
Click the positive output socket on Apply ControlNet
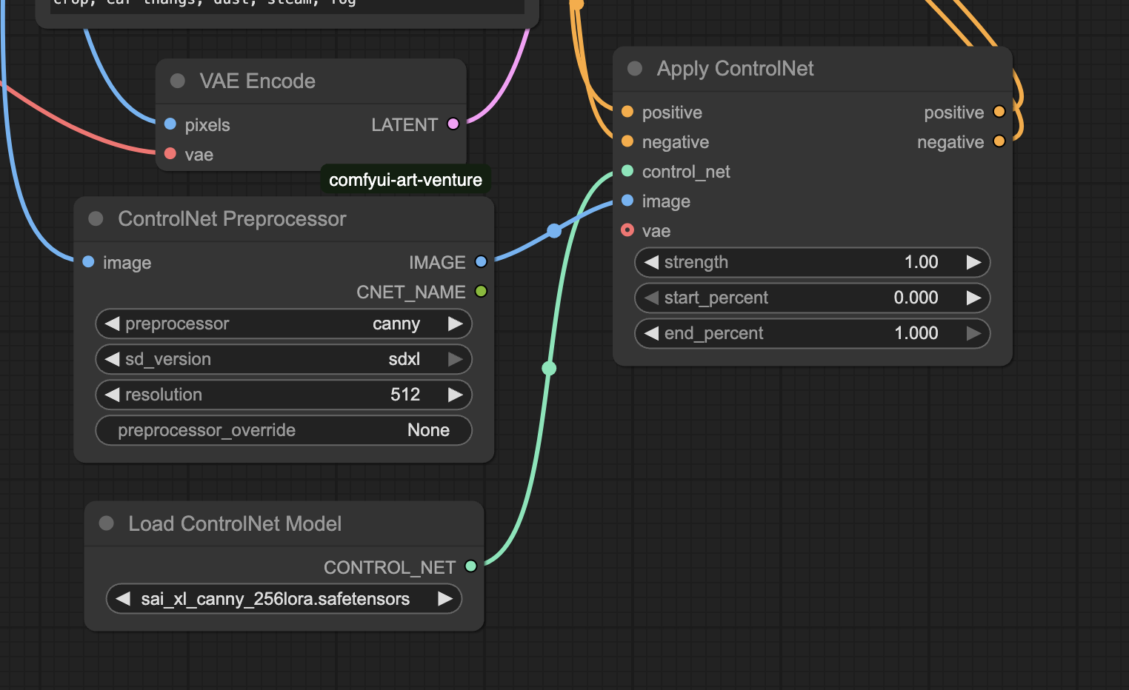tap(999, 112)
